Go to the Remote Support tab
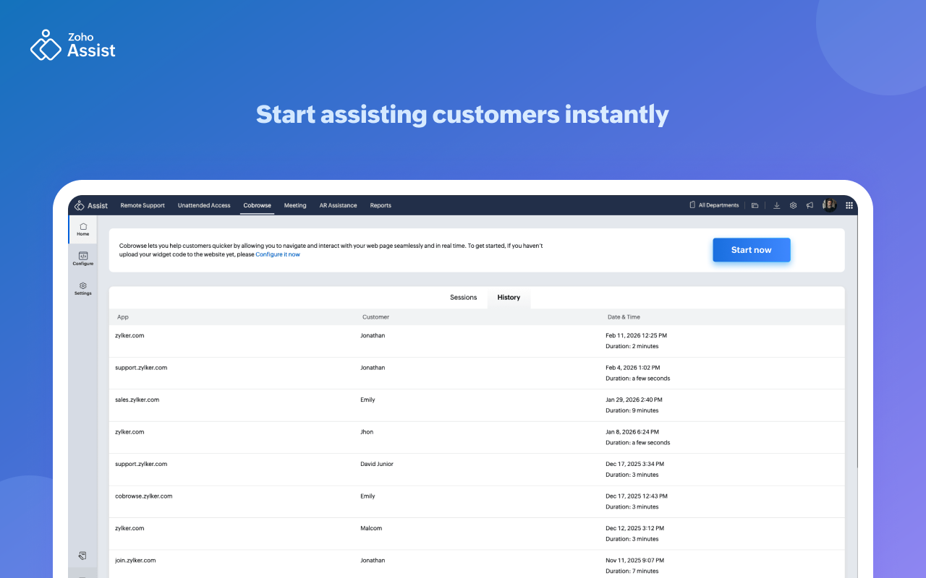Screen dimensions: 926x578 (x=143, y=205)
